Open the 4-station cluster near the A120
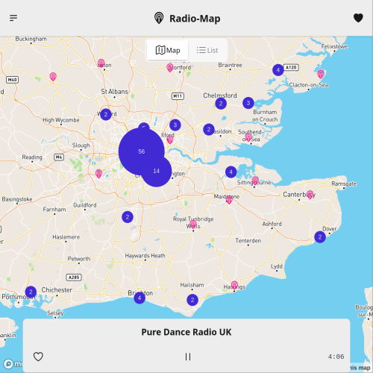The image size is (373, 373). [278, 70]
